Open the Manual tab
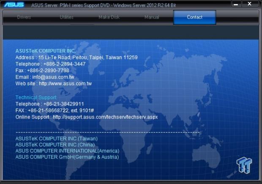This screenshot has height=184, width=262. (x=152, y=17)
